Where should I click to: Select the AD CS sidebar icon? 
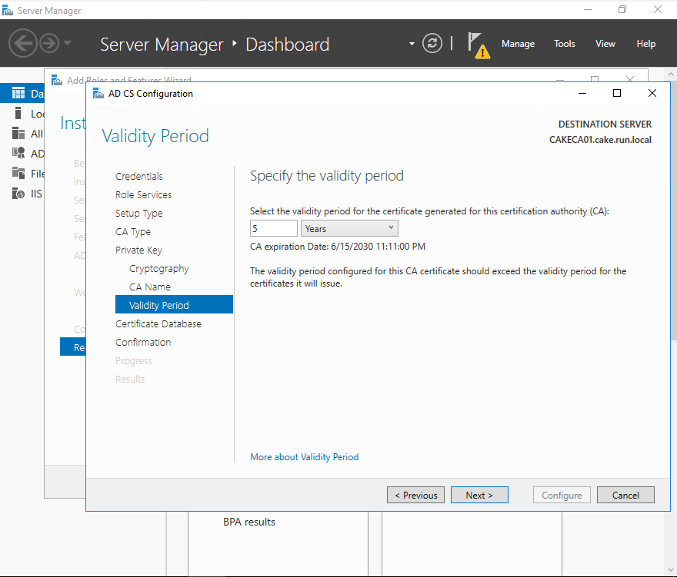(18, 153)
